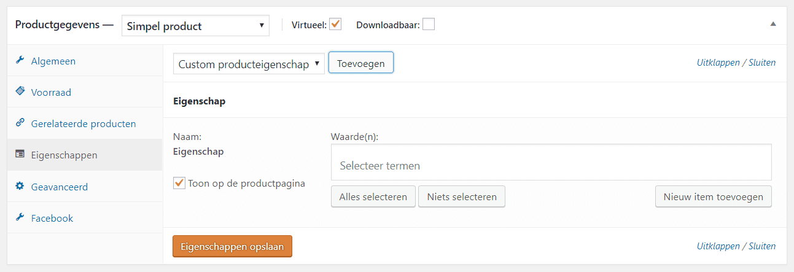Screen dimensions: 794x272
Task: Click the wrench icon beside Algemeen
Action: (19, 61)
